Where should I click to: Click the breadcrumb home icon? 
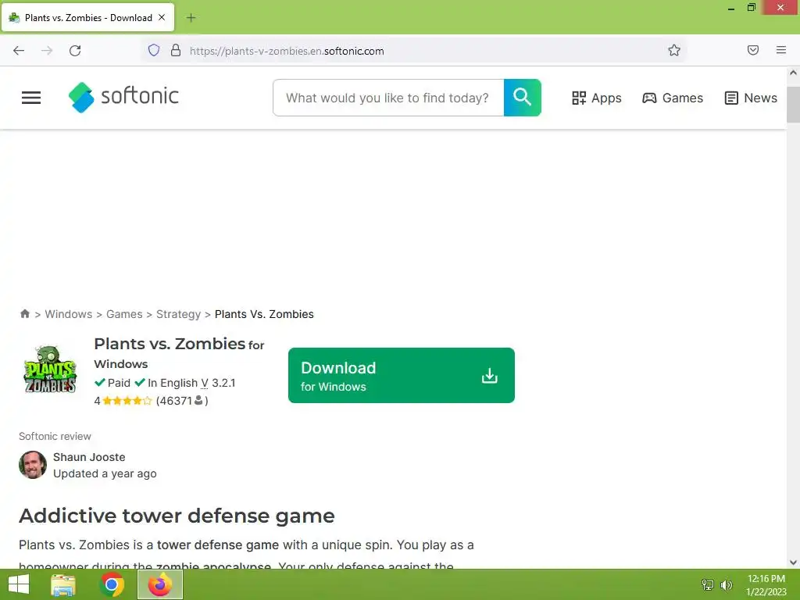(x=24, y=314)
